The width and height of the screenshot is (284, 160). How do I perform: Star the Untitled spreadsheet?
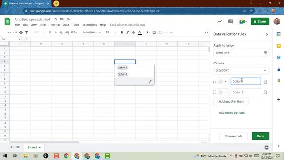point(56,19)
